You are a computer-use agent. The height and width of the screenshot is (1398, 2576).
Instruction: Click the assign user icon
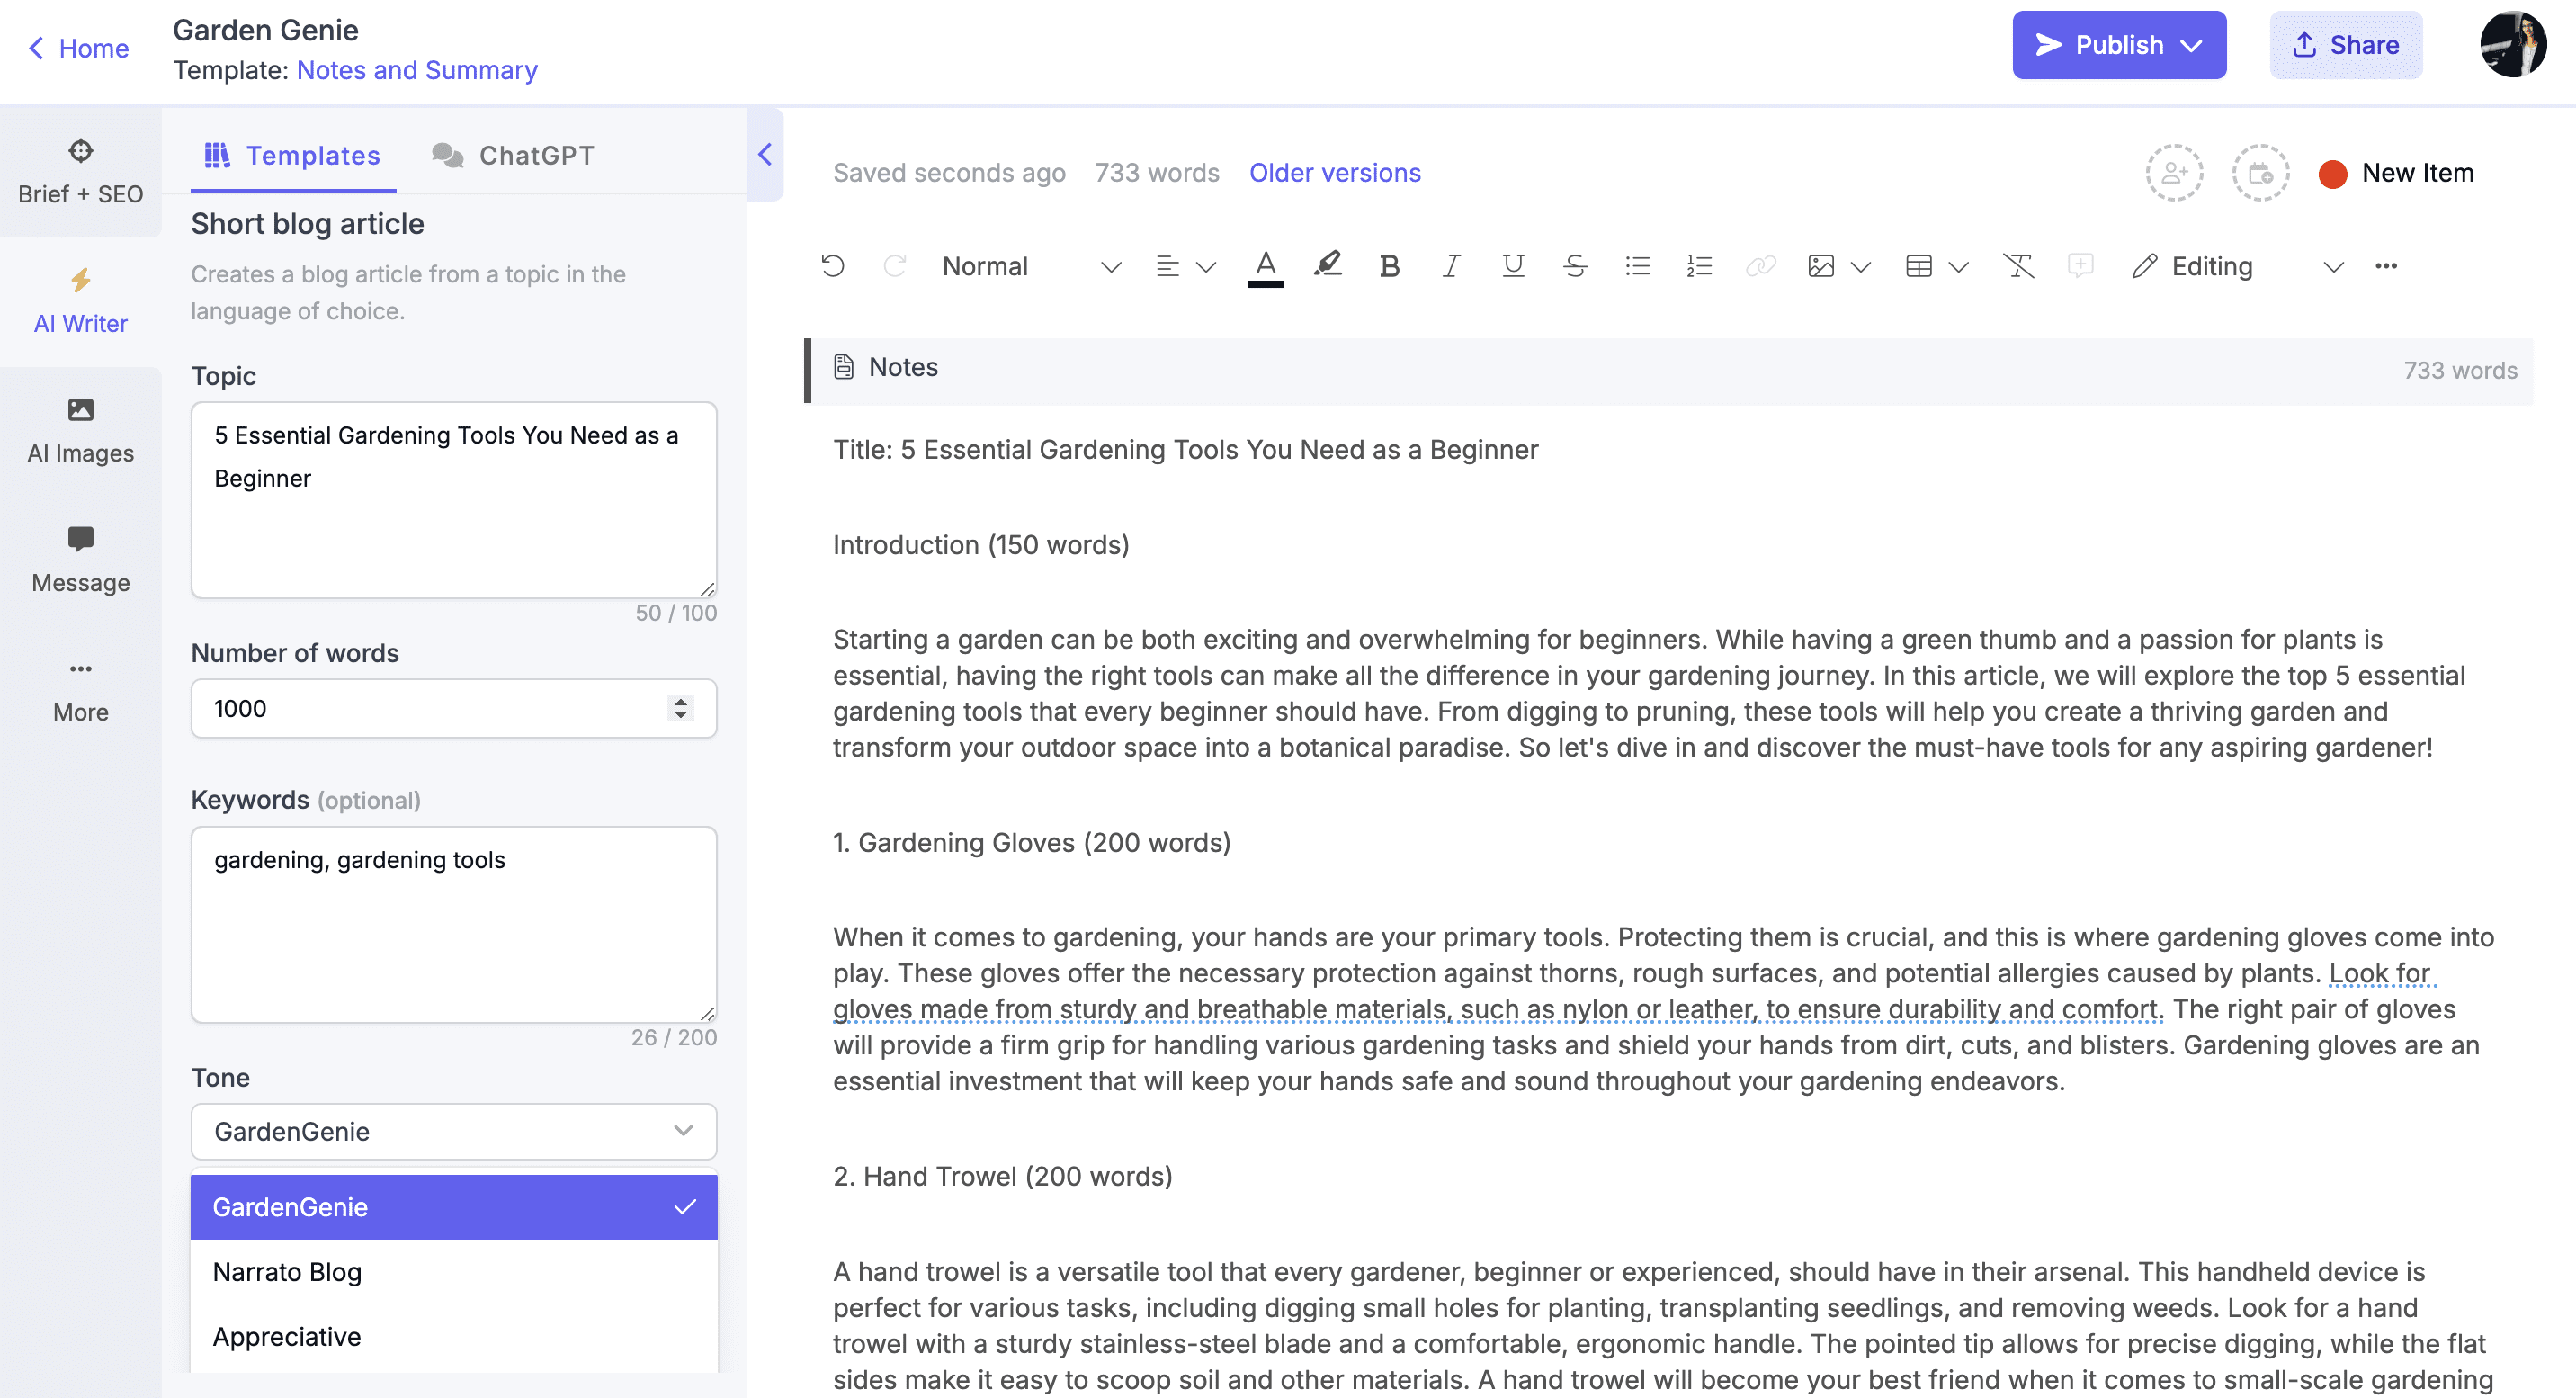2174,173
